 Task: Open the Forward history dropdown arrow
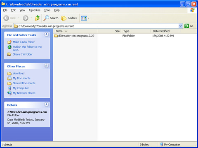point(31,18)
